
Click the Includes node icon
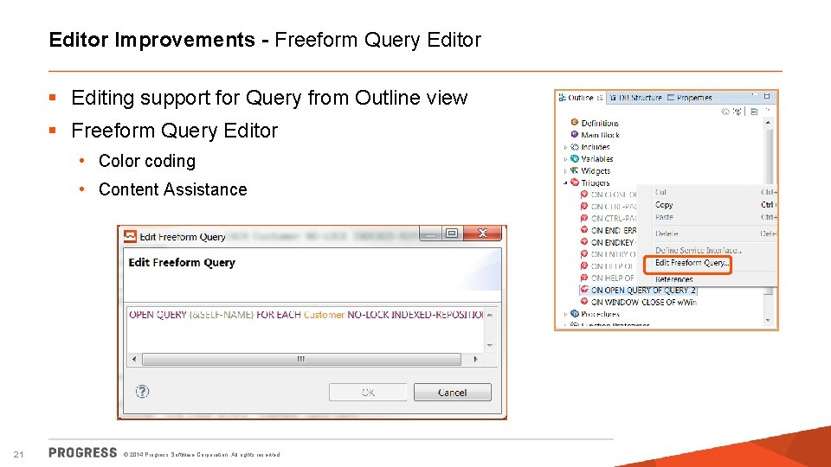pyautogui.click(x=574, y=147)
